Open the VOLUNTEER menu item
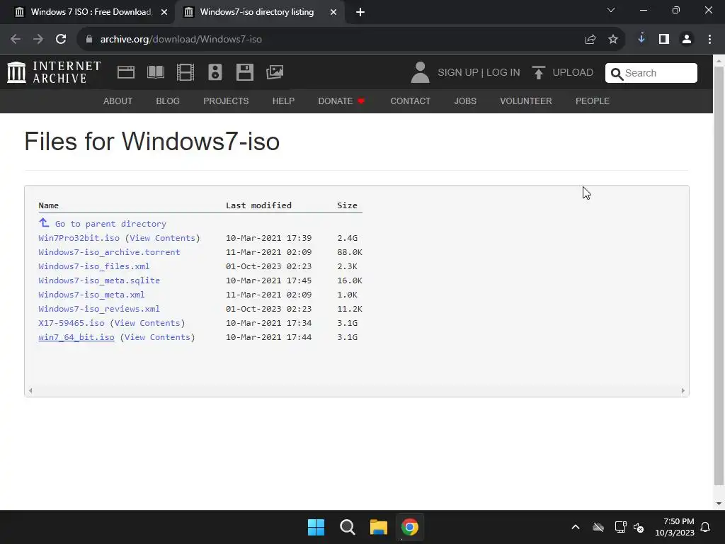Screen dimensions: 725x544 click(526, 101)
